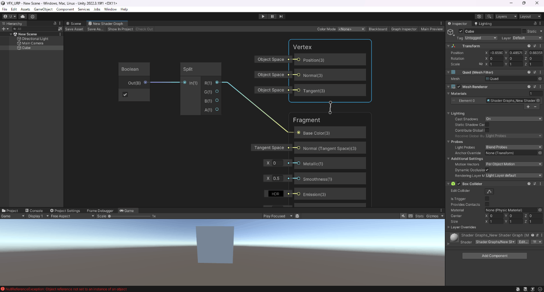
Task: Lock the Inspector with padlock icon
Action: 535,24
